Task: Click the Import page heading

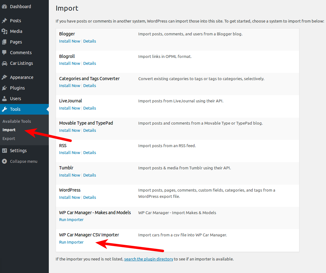Action: click(x=67, y=8)
